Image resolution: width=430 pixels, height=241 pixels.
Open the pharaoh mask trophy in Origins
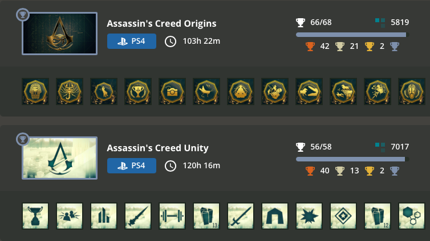[x=35, y=92]
